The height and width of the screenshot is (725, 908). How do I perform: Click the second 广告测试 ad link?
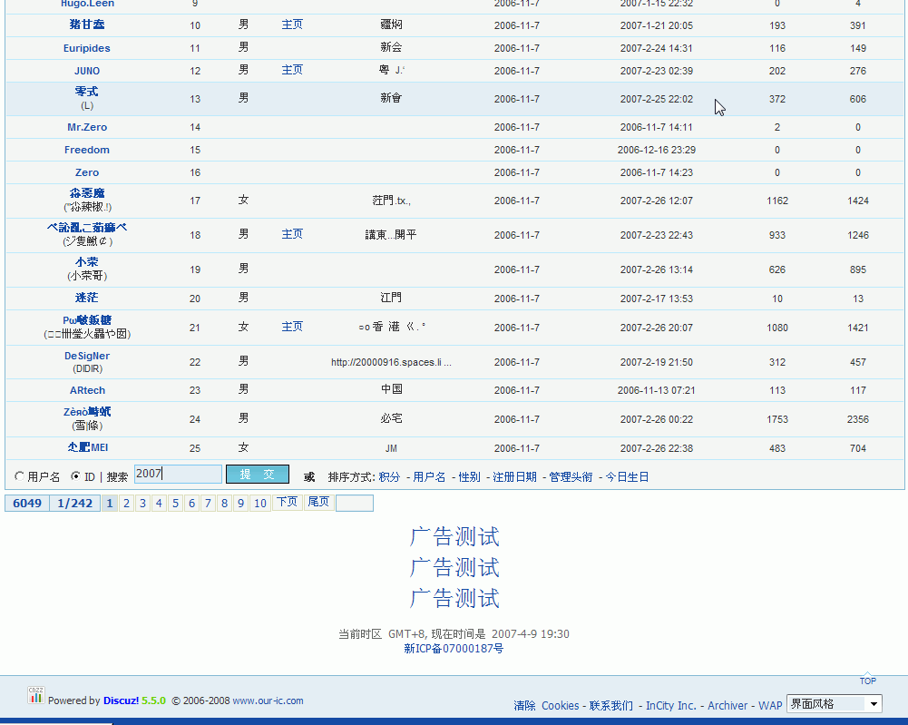[x=454, y=567]
